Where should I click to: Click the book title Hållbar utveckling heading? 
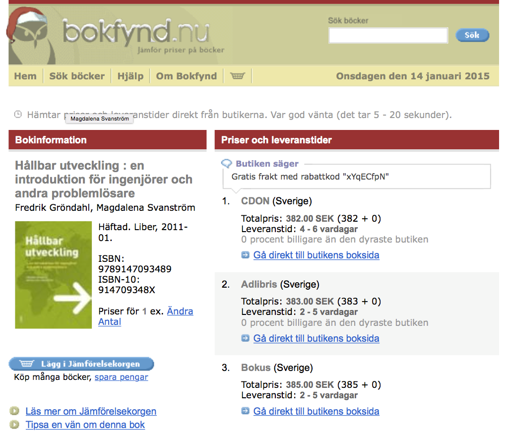(x=104, y=179)
